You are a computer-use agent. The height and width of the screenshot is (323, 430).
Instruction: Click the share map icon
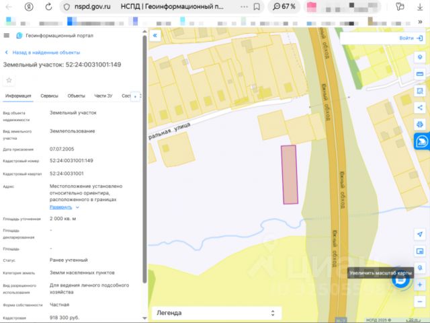pyautogui.click(x=420, y=108)
